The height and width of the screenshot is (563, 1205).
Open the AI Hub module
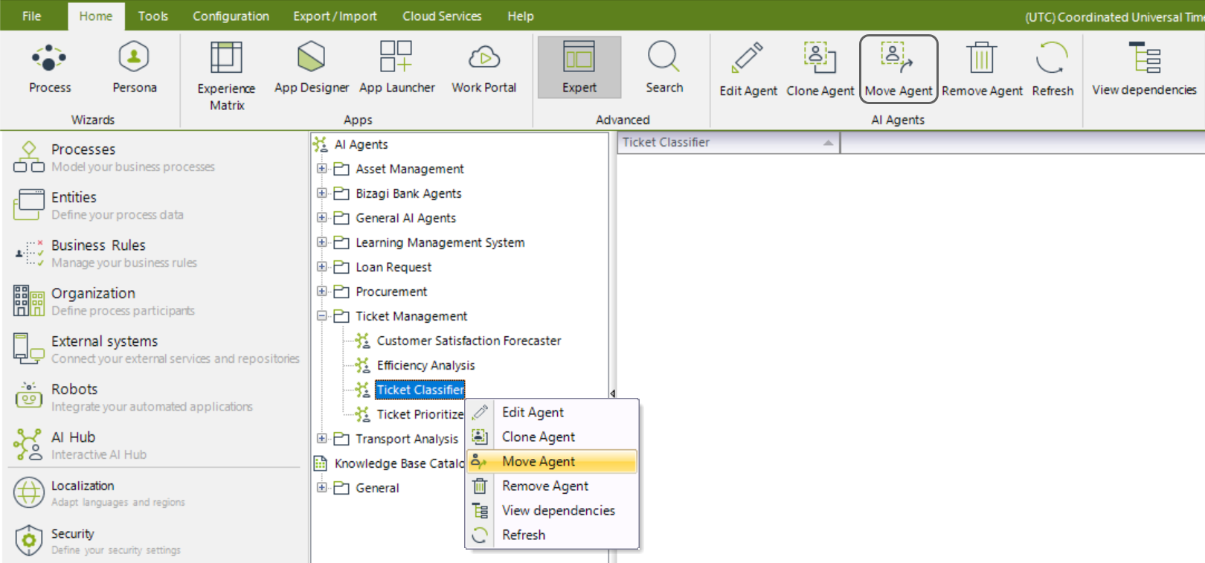pos(73,444)
